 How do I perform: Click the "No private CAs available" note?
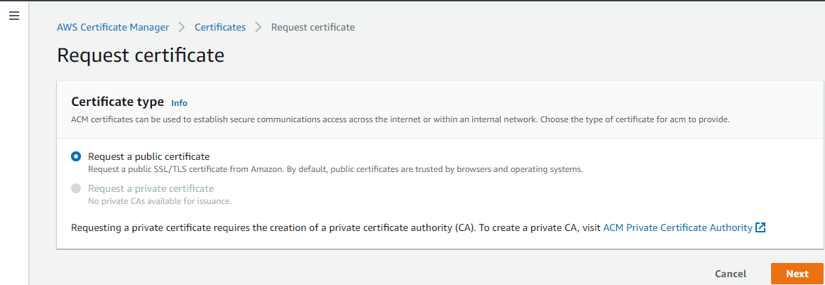(x=160, y=201)
